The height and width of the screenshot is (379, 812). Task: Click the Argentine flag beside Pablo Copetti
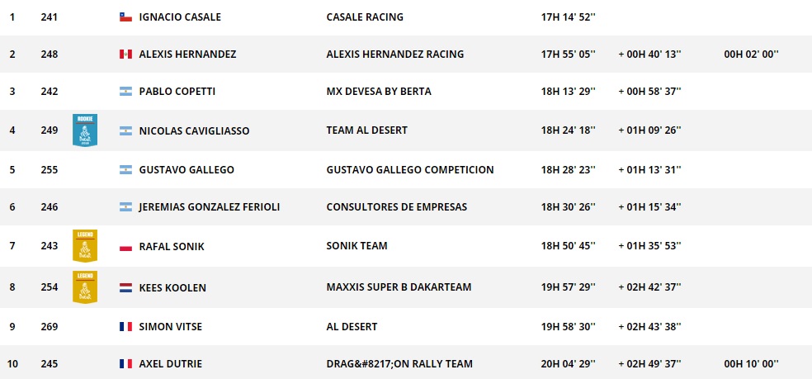[x=125, y=92]
